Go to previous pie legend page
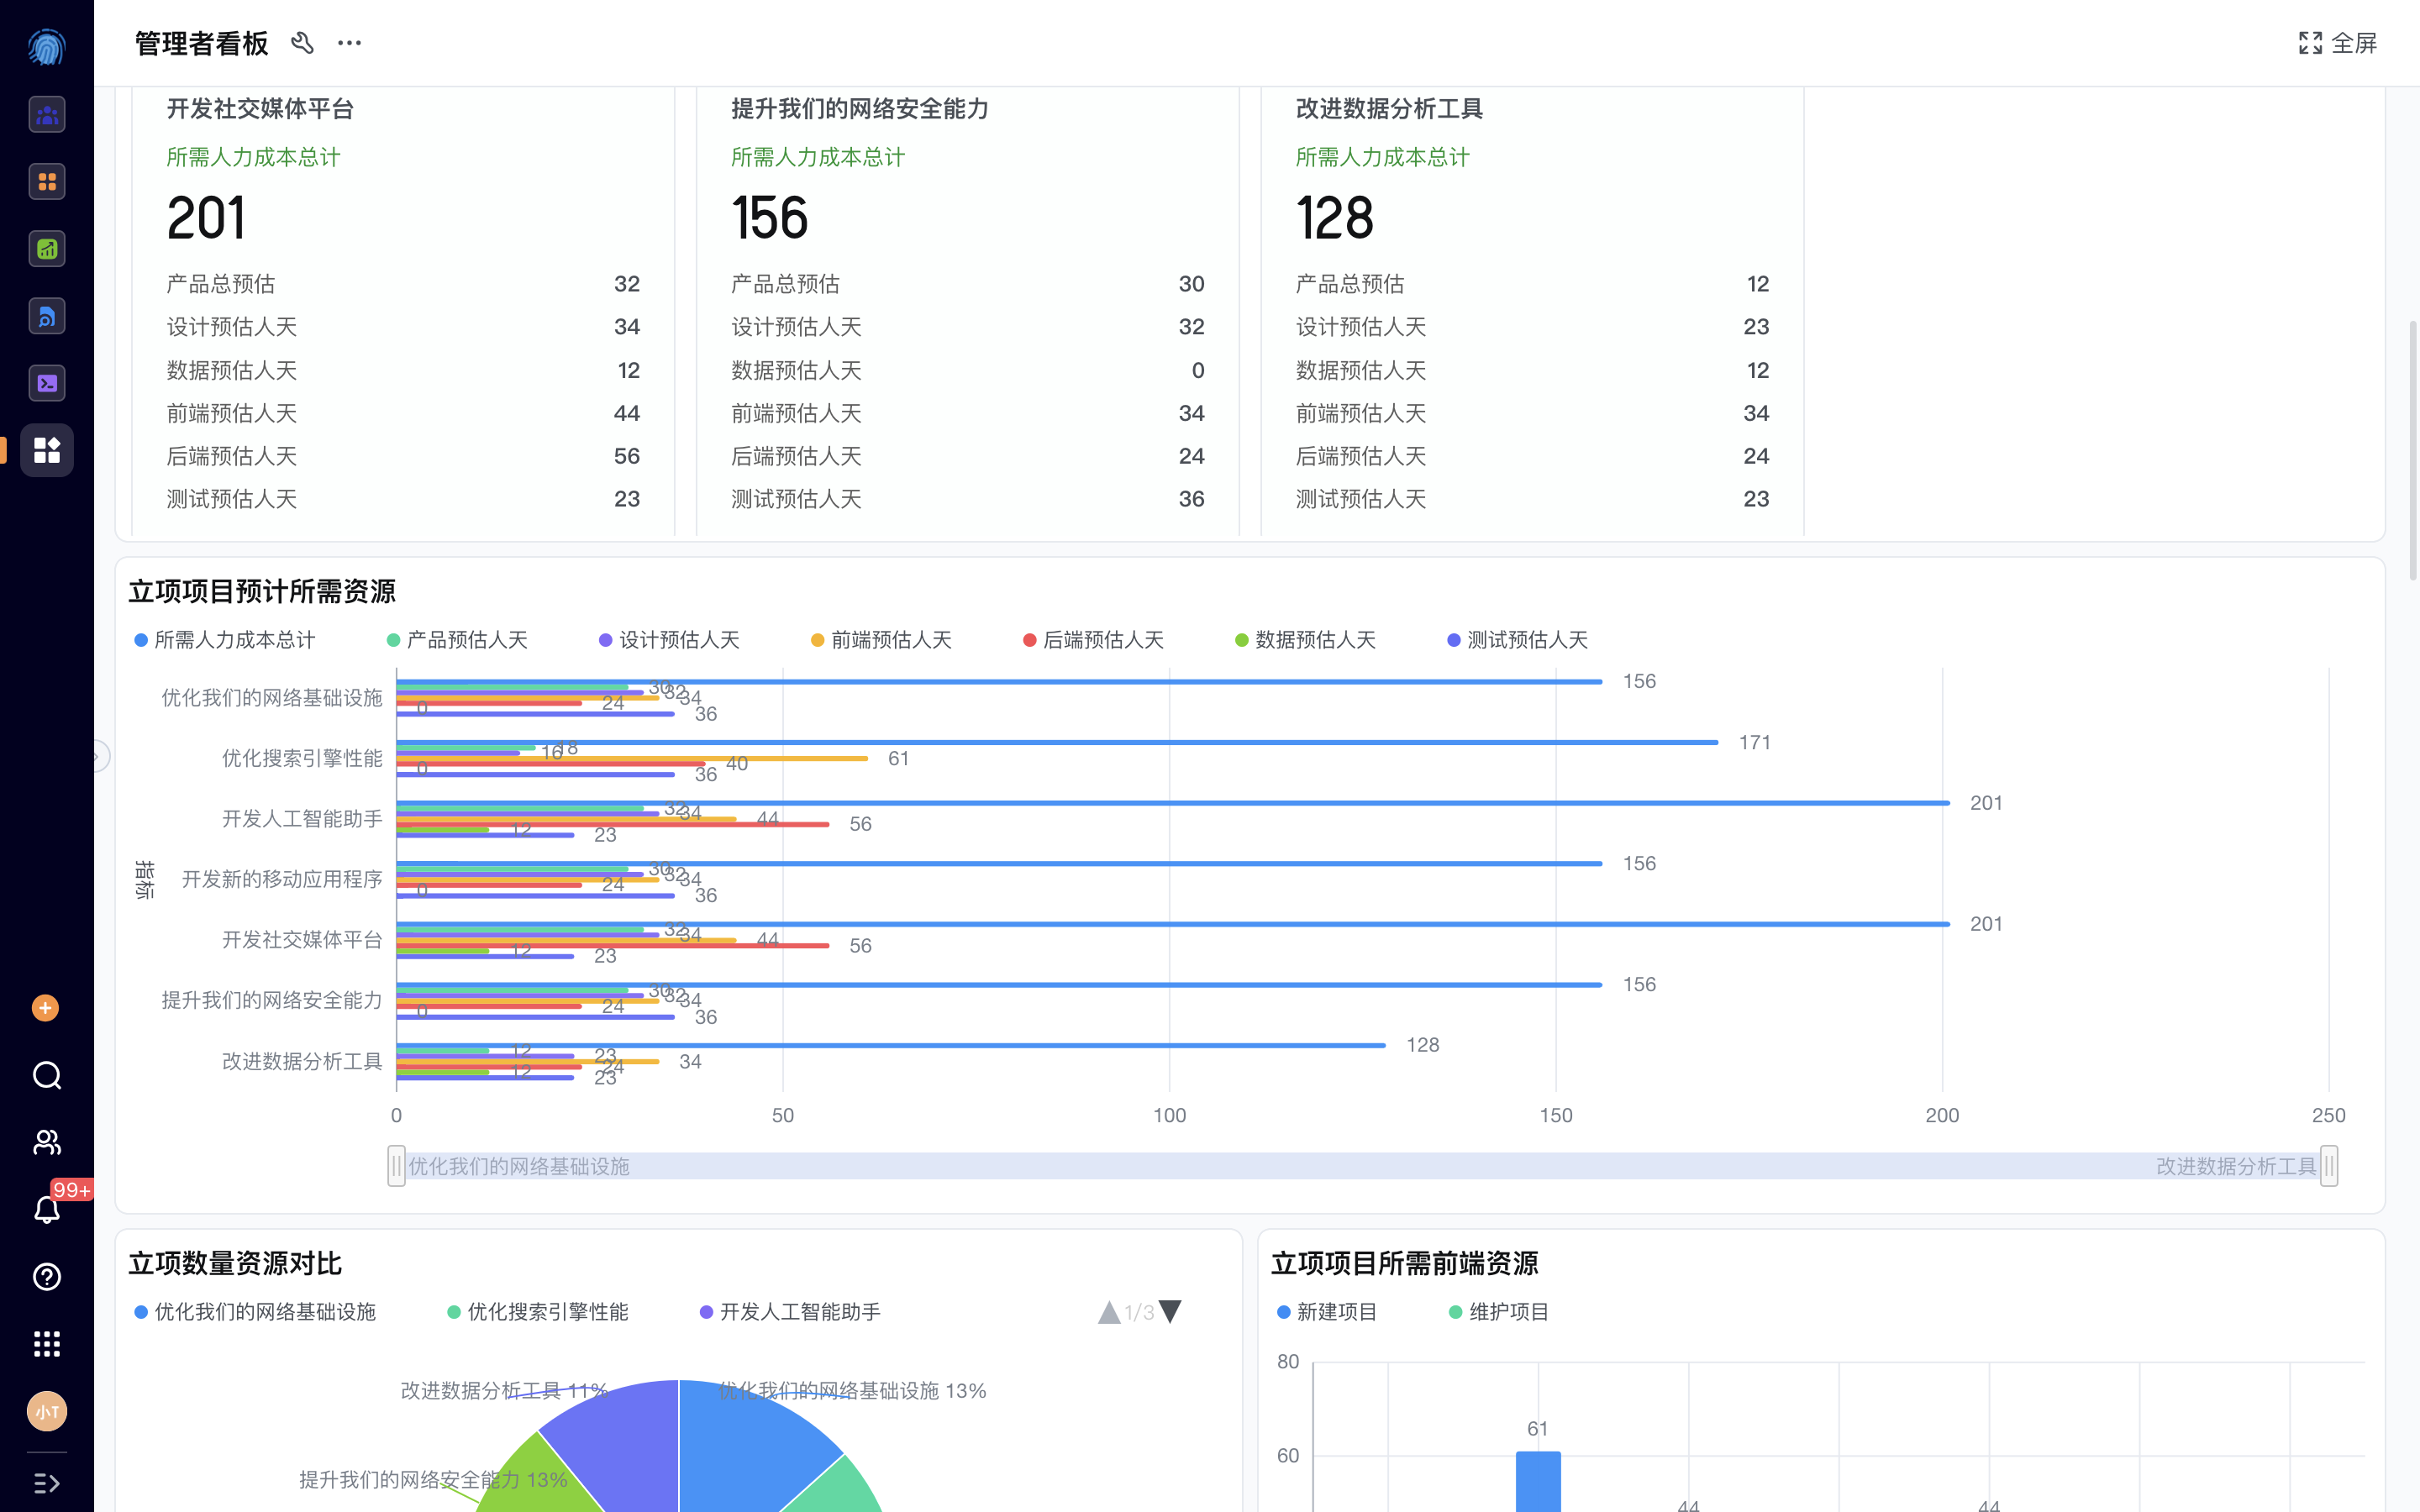Screen dimensions: 2420x1512 point(1109,1312)
